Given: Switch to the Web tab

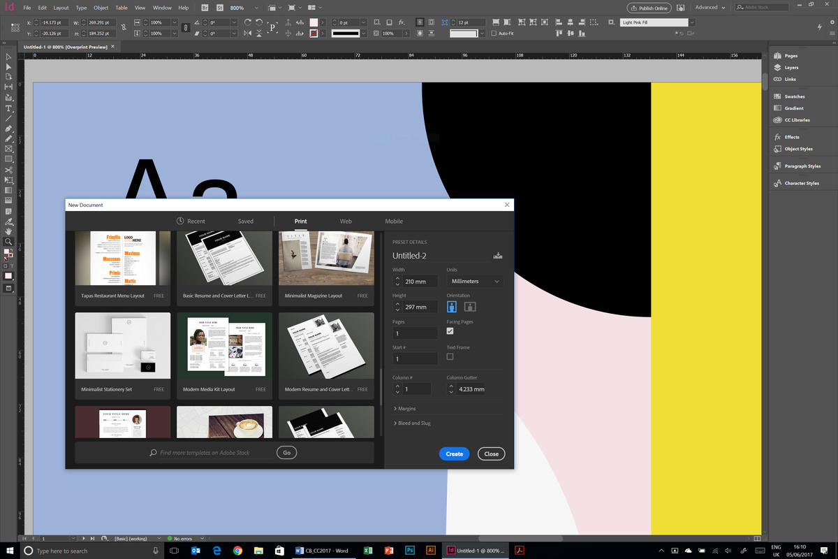Looking at the screenshot, I should point(346,221).
